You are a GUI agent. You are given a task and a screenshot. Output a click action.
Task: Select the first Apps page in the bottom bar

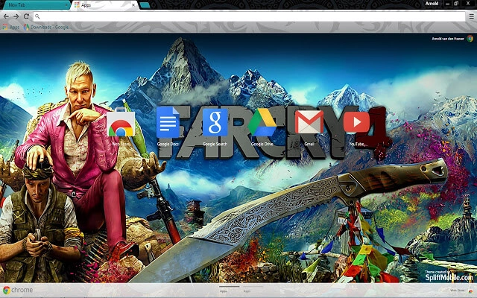coord(229,289)
